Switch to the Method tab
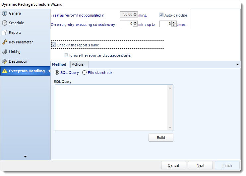Image resolution: width=246 pixels, height=176 pixels. (x=60, y=64)
